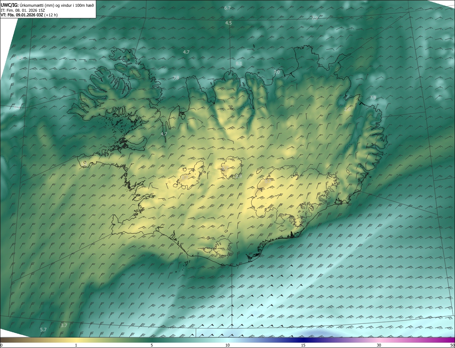Click the 4.5 value label on the map
This screenshot has width=455, height=348.
pos(229,23)
